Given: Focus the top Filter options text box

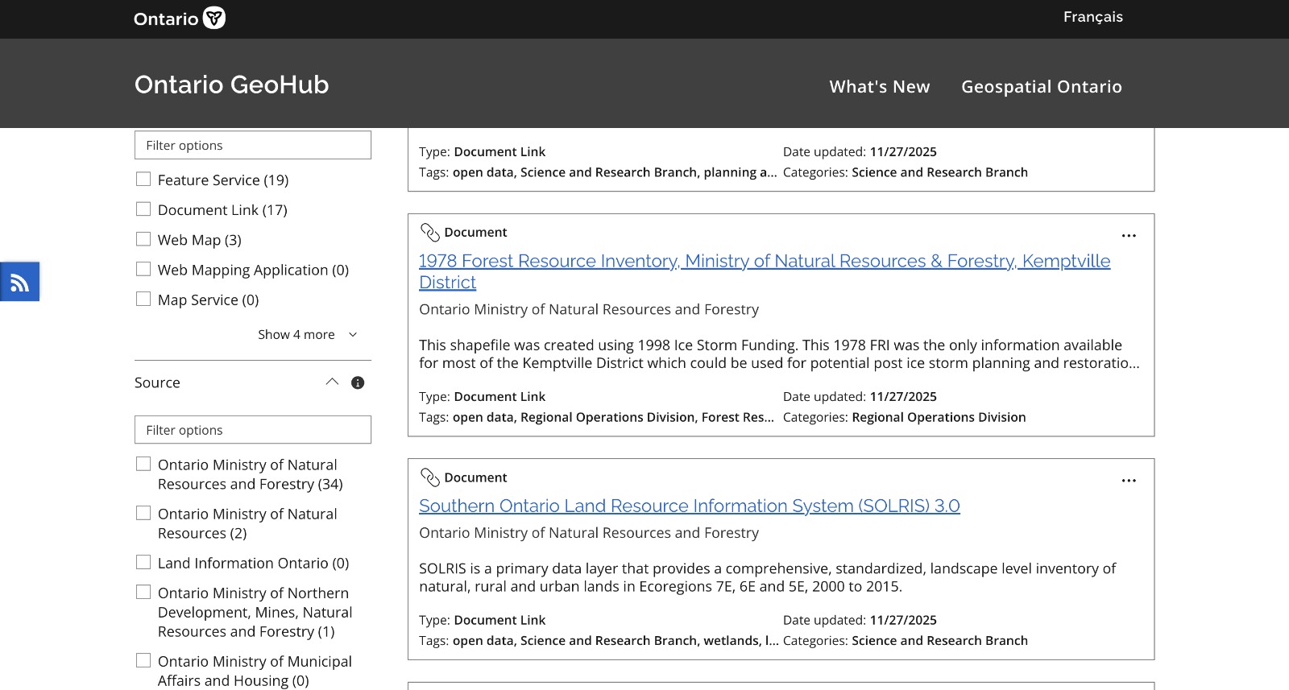Looking at the screenshot, I should point(253,146).
